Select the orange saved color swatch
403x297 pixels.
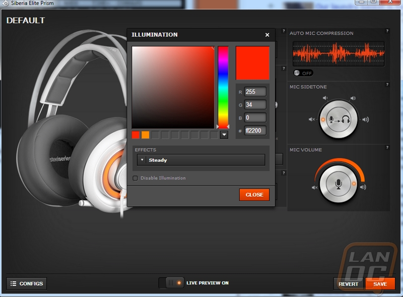(146, 135)
